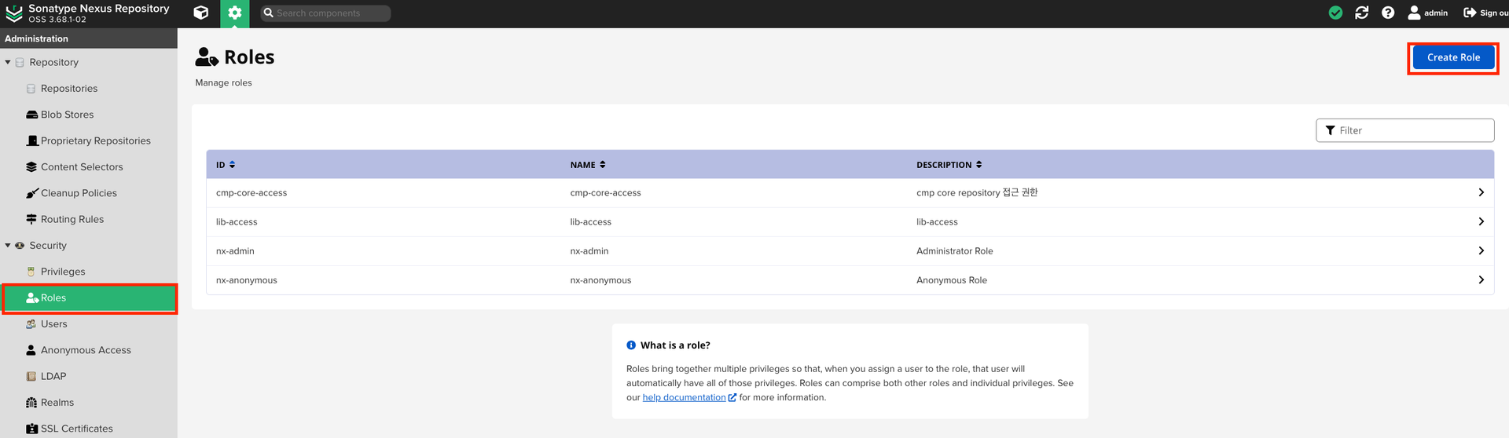The width and height of the screenshot is (1509, 438).
Task: Click the Administrator Role description
Action: click(954, 251)
